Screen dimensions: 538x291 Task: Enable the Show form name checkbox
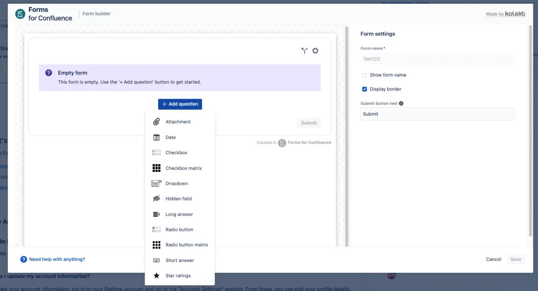[364, 75]
